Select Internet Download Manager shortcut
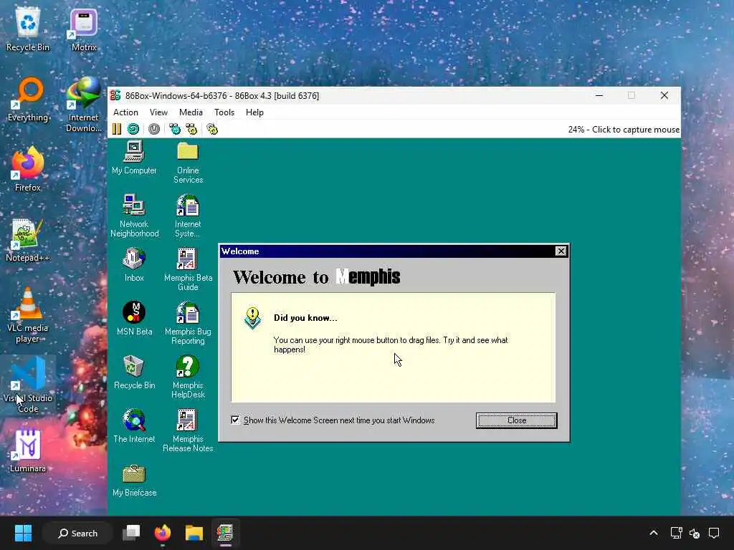Image resolution: width=734 pixels, height=550 pixels. coord(84,105)
